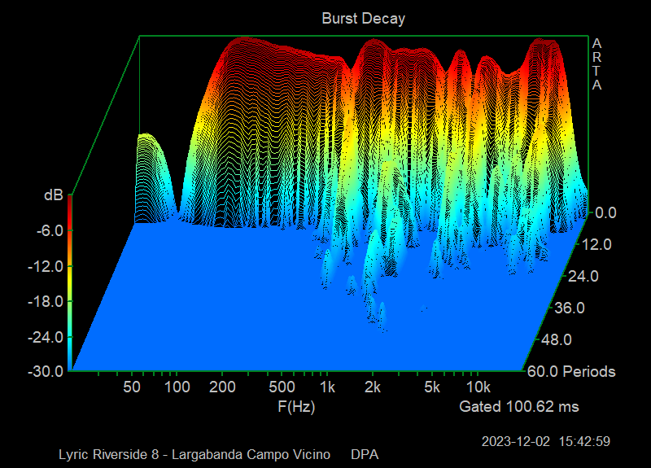Click the '-18.0' dB axis value
Image resolution: width=651 pixels, height=468 pixels.
click(46, 301)
